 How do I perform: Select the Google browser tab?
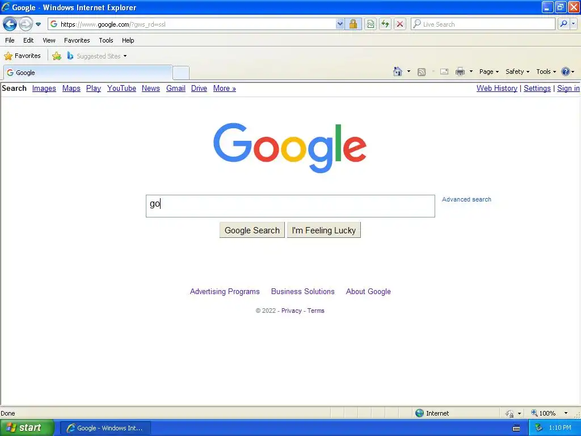tap(88, 73)
